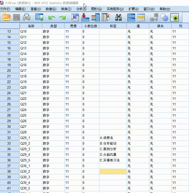Click the SPSS app icon in title bar

click(2, 3)
